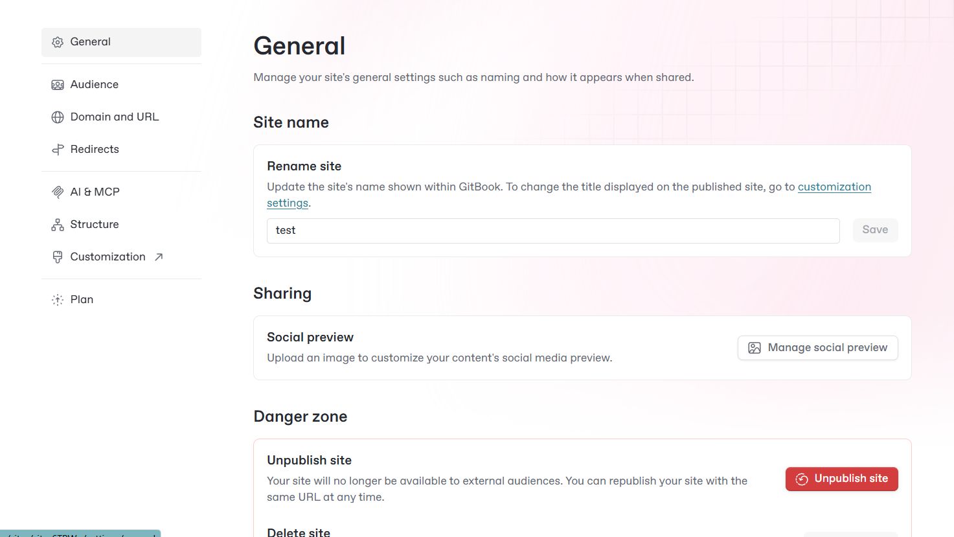Switch to the Structure settings tab
The image size is (954, 537).
tap(95, 225)
